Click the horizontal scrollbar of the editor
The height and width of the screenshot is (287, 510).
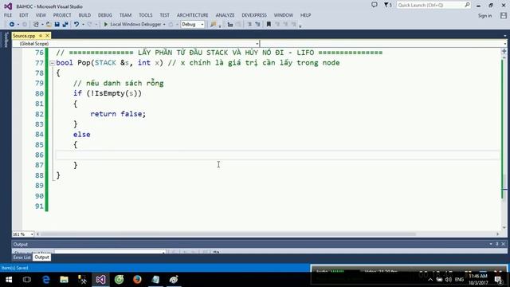(228, 234)
